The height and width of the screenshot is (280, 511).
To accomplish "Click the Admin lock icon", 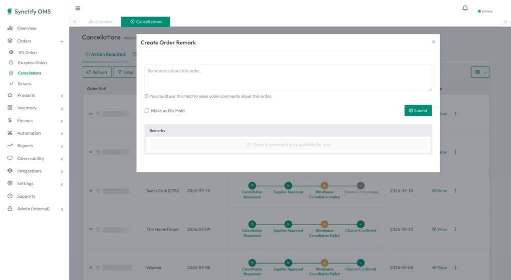I will 10,209.
